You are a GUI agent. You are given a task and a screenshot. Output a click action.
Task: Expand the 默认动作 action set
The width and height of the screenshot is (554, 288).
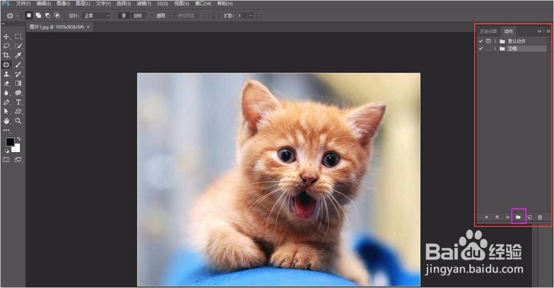pos(495,41)
